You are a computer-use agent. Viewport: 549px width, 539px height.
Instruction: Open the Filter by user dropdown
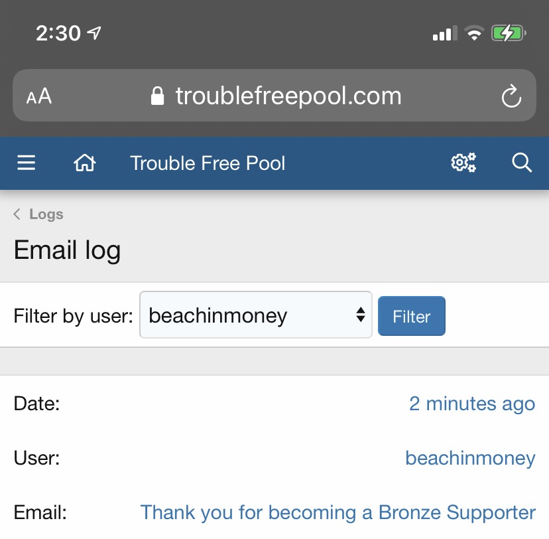(255, 315)
